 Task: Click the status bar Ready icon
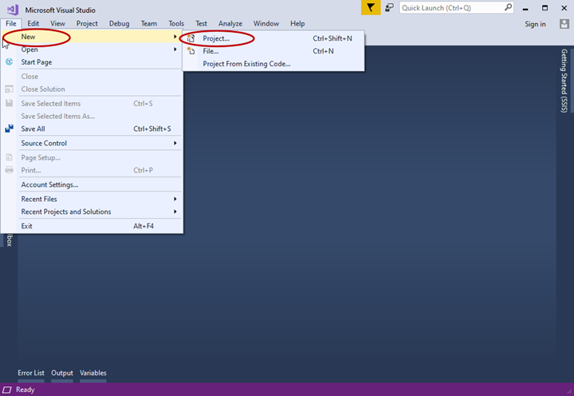click(x=7, y=390)
